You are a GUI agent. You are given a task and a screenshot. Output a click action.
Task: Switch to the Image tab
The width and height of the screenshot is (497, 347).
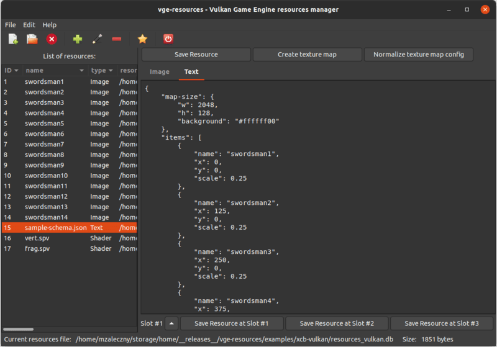(x=160, y=72)
